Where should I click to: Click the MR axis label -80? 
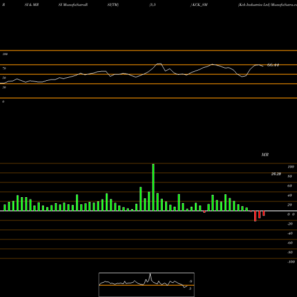click(290, 252)
